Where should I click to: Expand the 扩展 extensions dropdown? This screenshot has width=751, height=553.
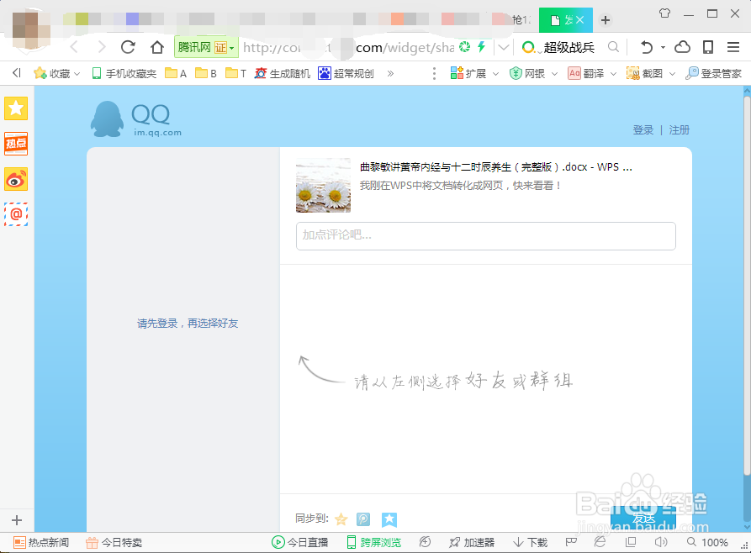[495, 74]
